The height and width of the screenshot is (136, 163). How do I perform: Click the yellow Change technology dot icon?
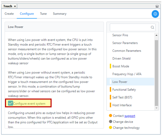click(110, 127)
